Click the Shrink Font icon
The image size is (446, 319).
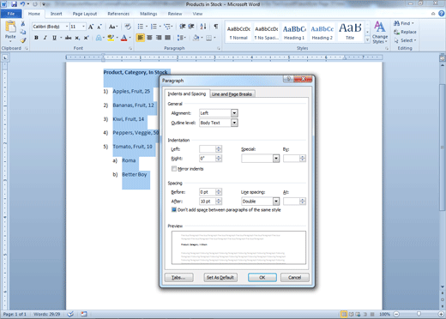click(x=99, y=27)
